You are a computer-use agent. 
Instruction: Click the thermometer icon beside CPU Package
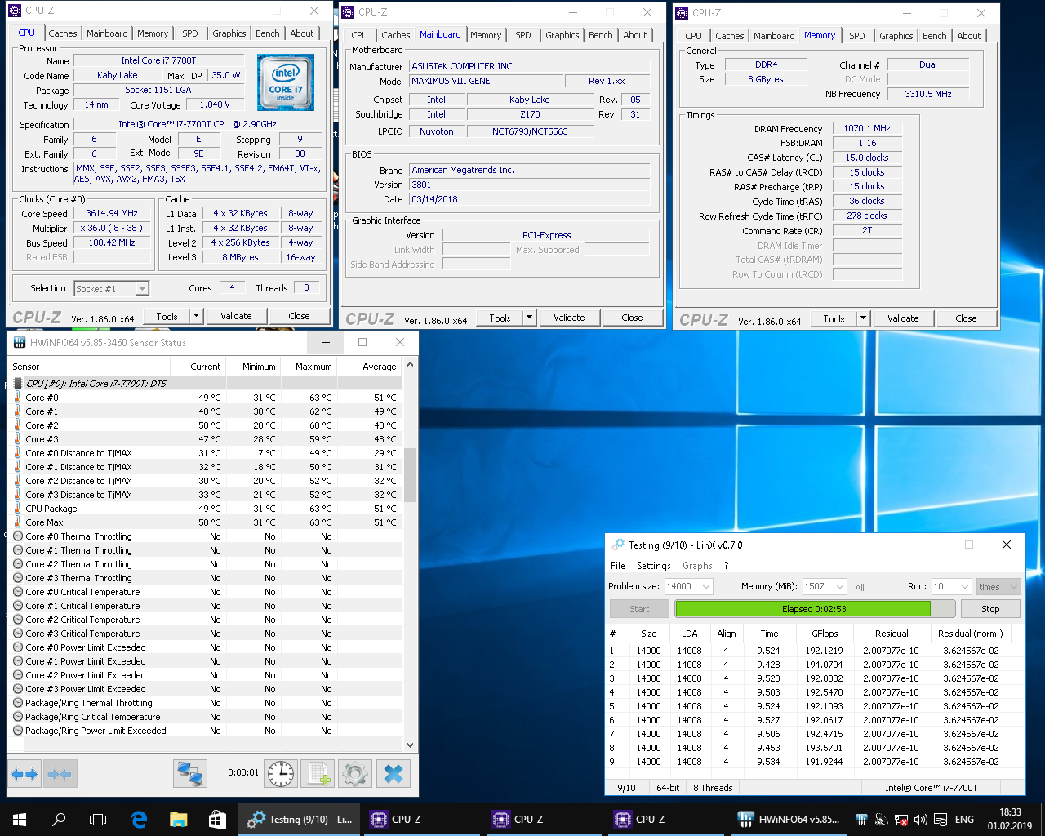coord(18,509)
